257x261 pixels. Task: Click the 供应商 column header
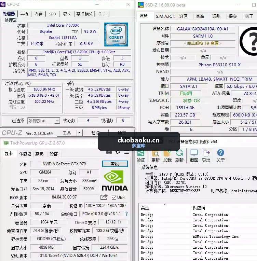click(x=199, y=208)
